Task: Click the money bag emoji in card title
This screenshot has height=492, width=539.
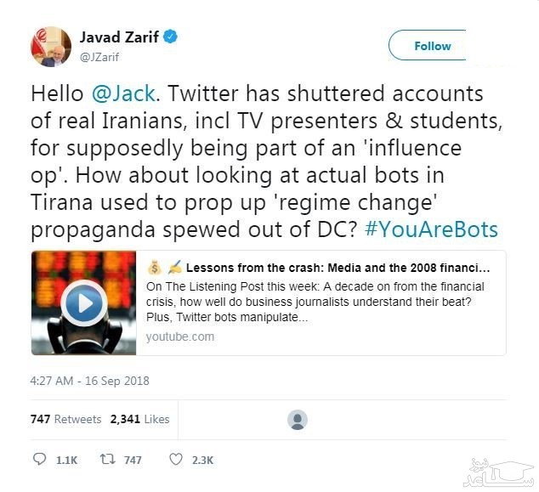Action: [154, 267]
